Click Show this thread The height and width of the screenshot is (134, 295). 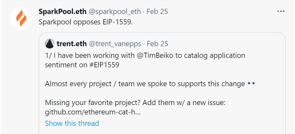pyautogui.click(x=72, y=123)
